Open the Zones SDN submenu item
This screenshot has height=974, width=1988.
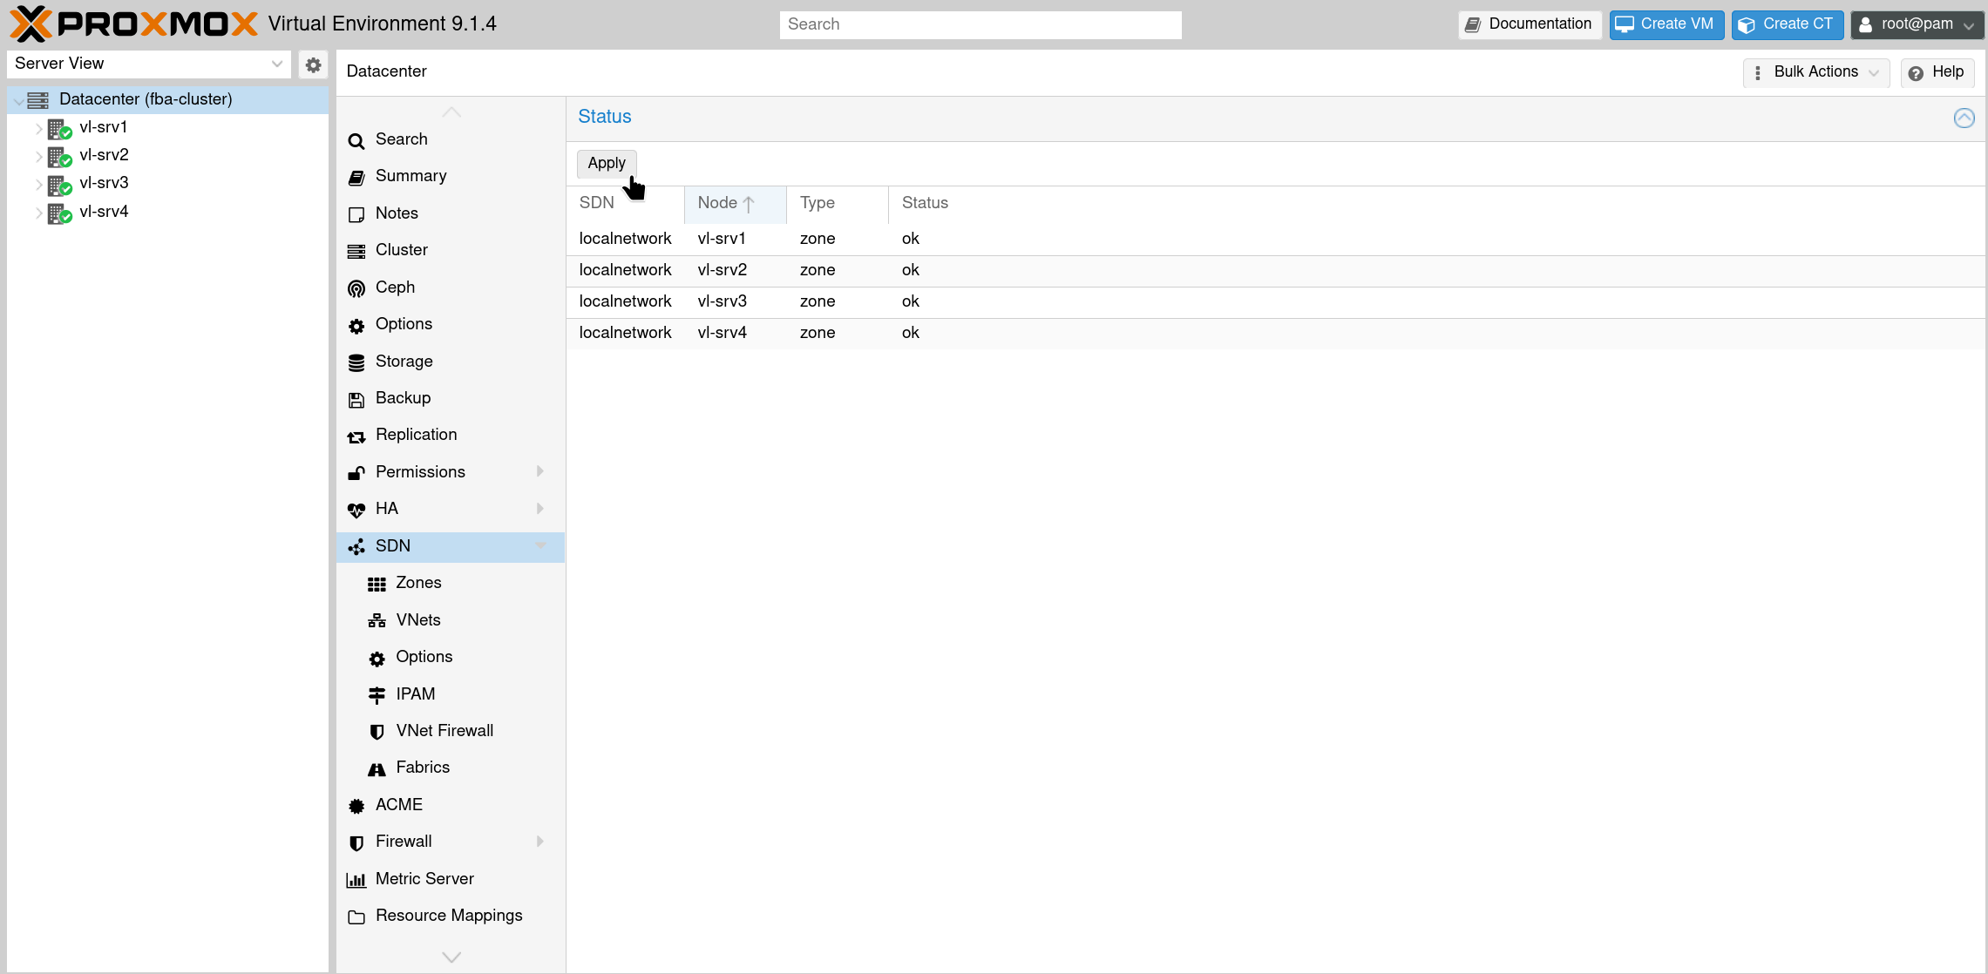451,583
